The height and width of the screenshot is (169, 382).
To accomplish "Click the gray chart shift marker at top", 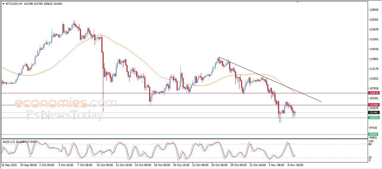I will (298, 2).
